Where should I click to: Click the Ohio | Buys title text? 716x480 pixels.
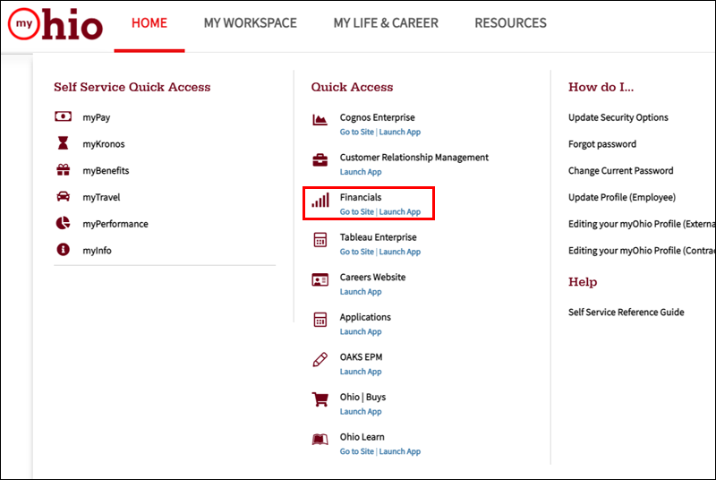(362, 397)
